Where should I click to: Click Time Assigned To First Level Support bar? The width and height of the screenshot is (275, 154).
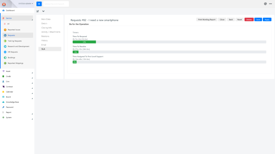pos(169,62)
